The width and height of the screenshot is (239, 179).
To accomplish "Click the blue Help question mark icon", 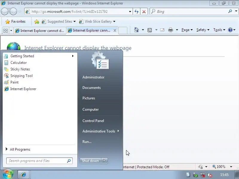I will [230, 30].
